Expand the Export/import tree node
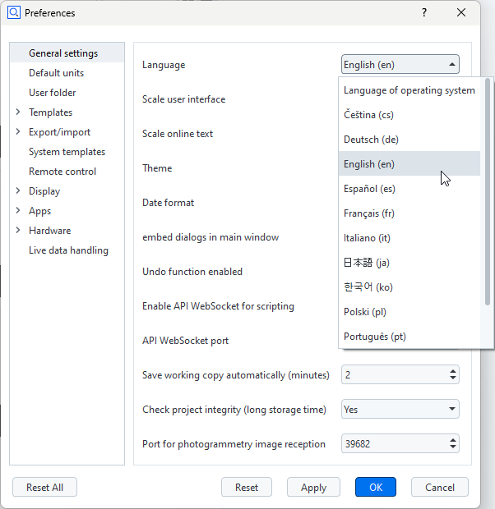Viewport: 495px width, 509px height. [x=18, y=132]
